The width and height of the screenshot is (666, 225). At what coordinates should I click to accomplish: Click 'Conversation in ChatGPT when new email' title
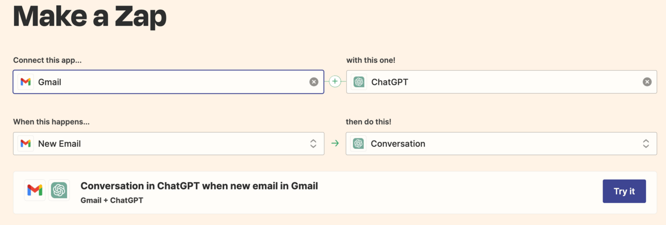[x=199, y=186]
